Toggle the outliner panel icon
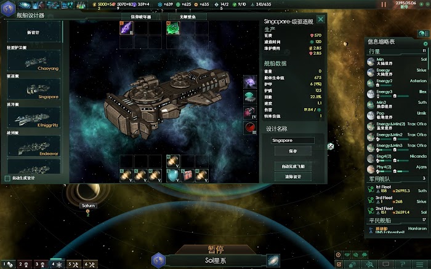The height and width of the screenshot is (269, 431). tap(423, 34)
